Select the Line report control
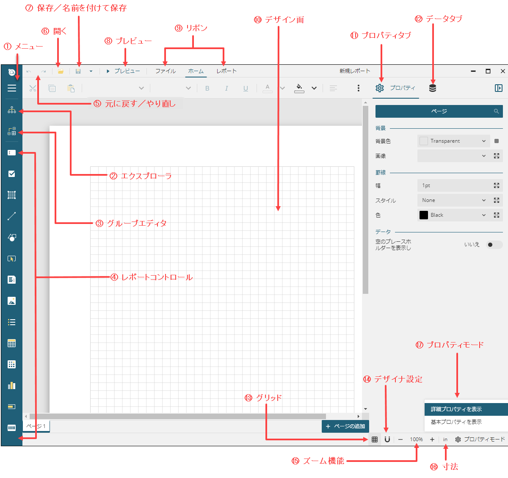508x478 pixels. point(12,216)
